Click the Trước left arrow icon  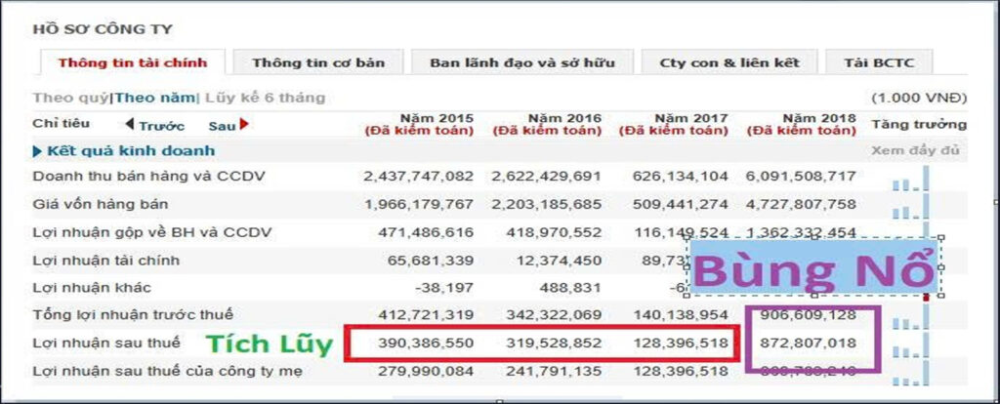click(x=130, y=124)
